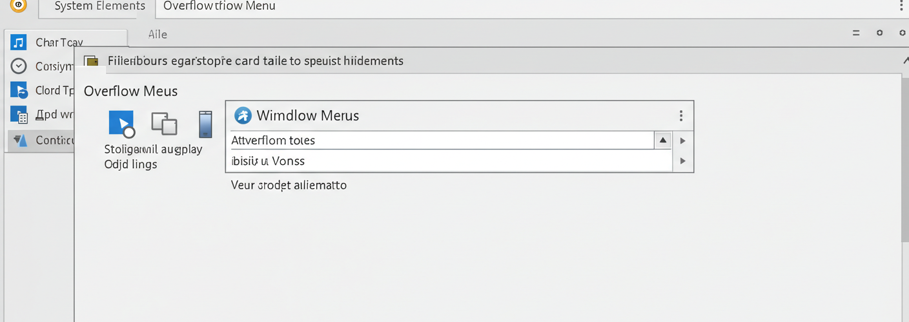The image size is (909, 322).
Task: Click the music note icon beside Char Tcay
Action: click(19, 43)
